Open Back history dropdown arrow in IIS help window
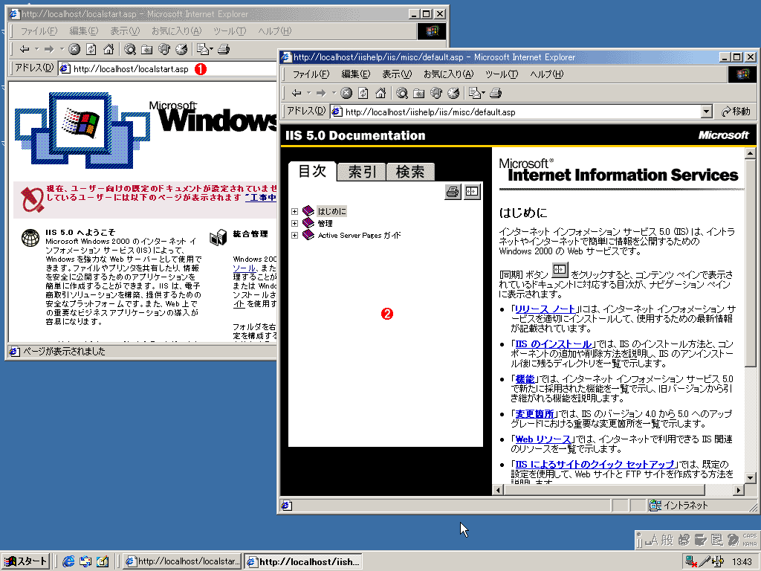Viewport: 761px width, 571px height. click(308, 93)
